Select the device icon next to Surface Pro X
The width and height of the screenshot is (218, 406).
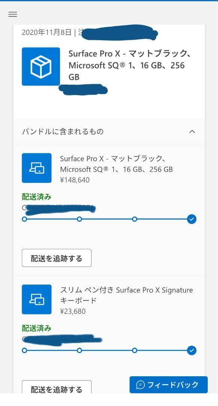(x=36, y=168)
